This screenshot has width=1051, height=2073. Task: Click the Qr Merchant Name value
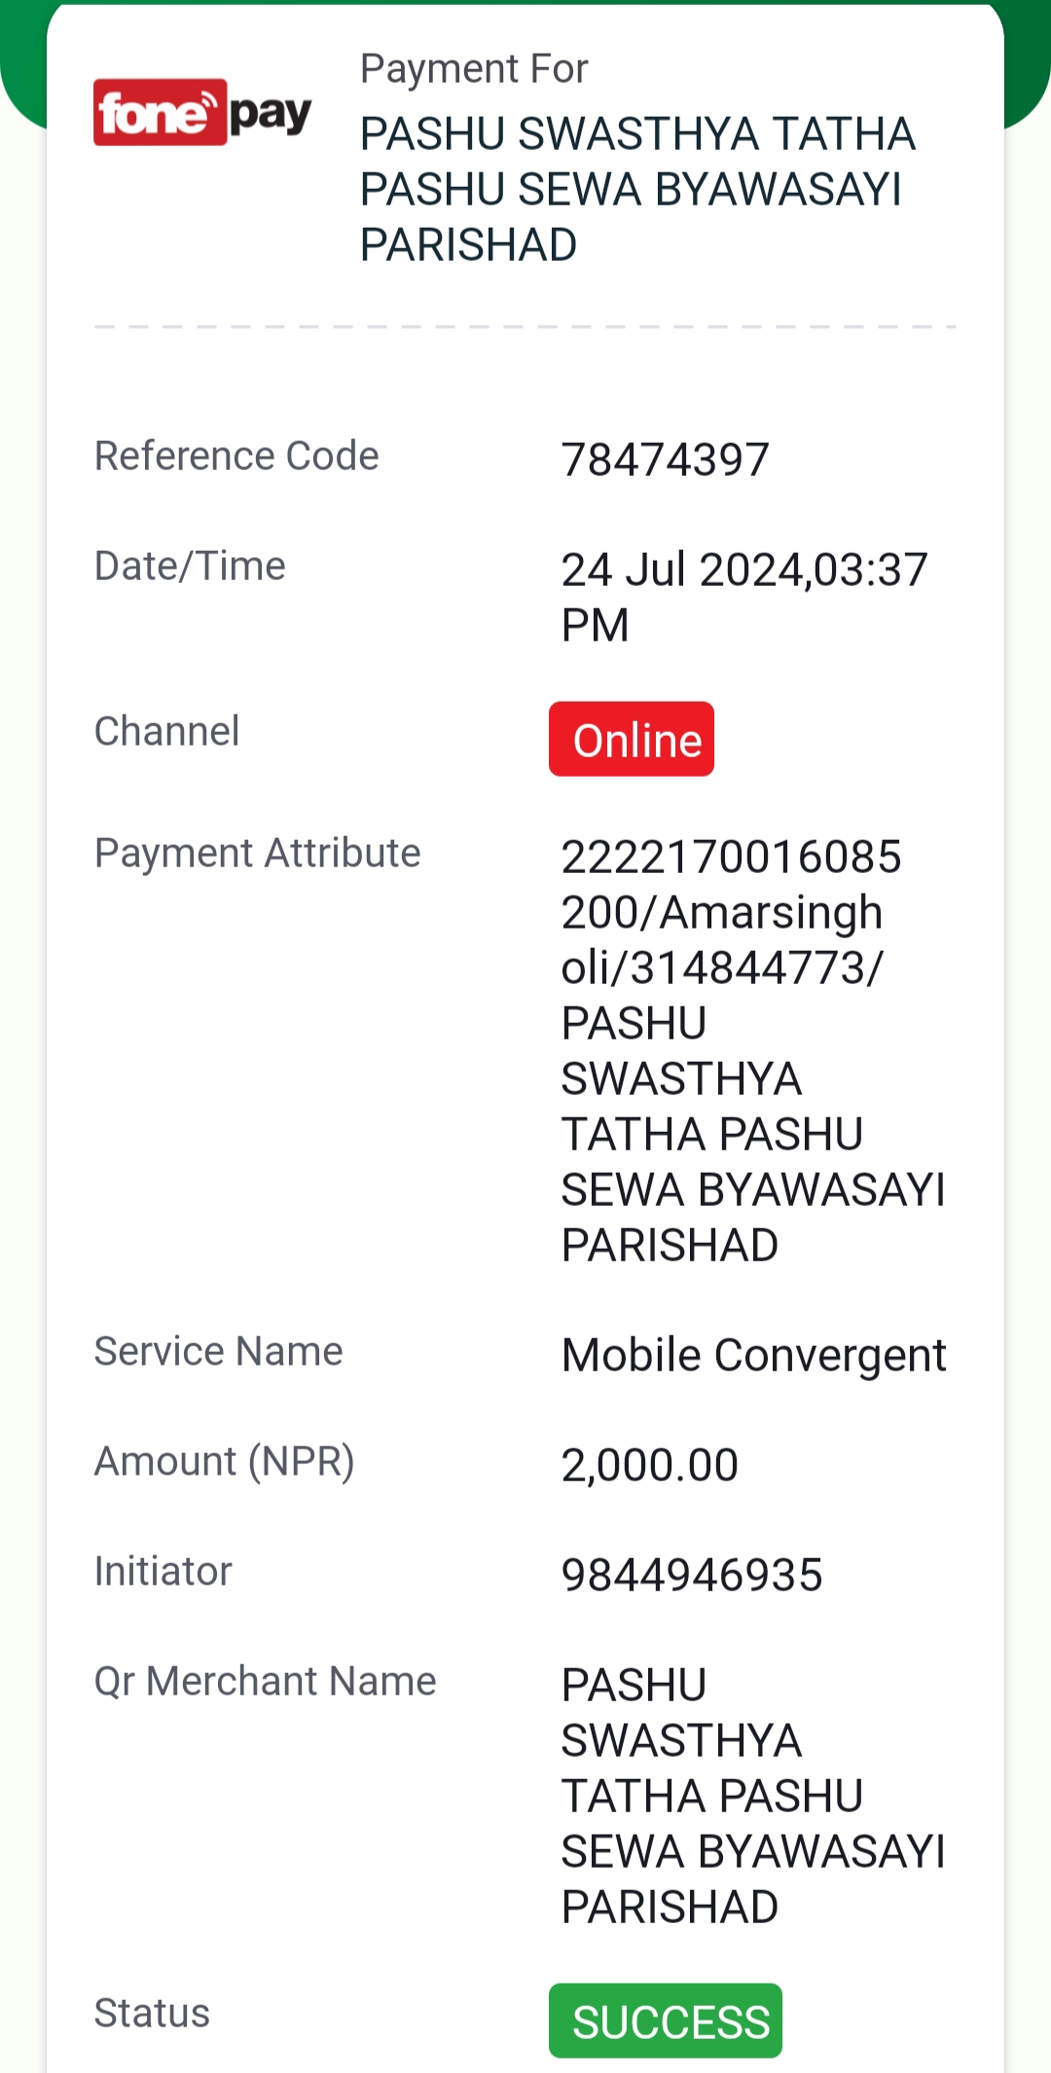pyautogui.click(x=753, y=1796)
